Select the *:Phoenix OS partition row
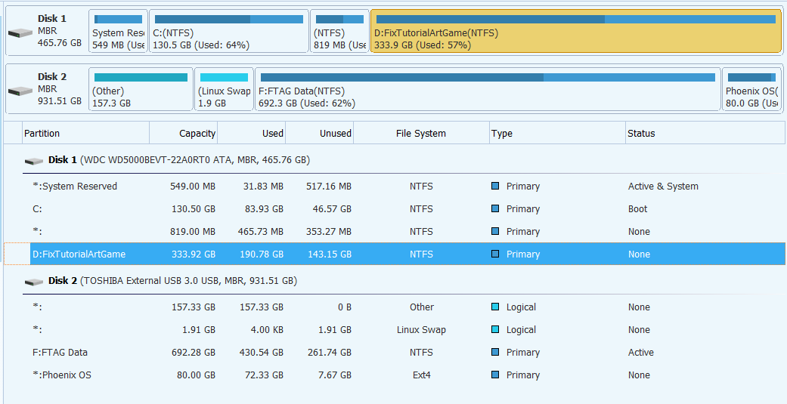The width and height of the screenshot is (787, 404). [395, 375]
